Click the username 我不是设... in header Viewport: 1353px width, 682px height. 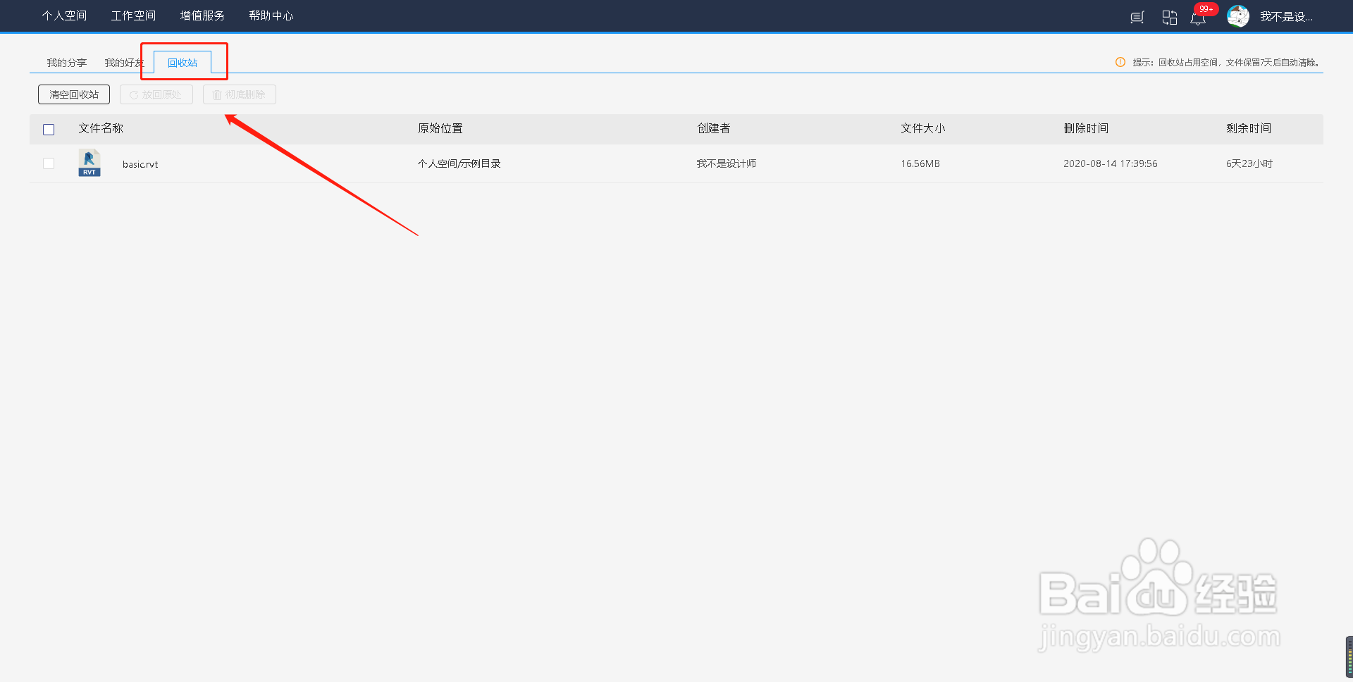click(x=1287, y=17)
